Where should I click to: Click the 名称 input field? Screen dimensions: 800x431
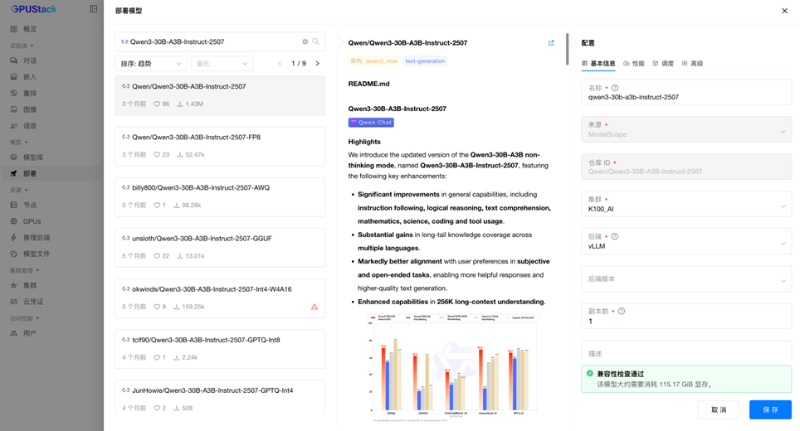pyautogui.click(x=686, y=92)
